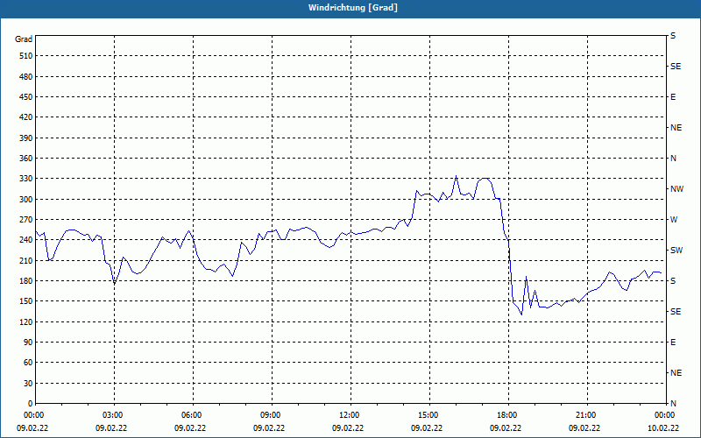Click the "Grad" unit label above the axis

(24, 39)
